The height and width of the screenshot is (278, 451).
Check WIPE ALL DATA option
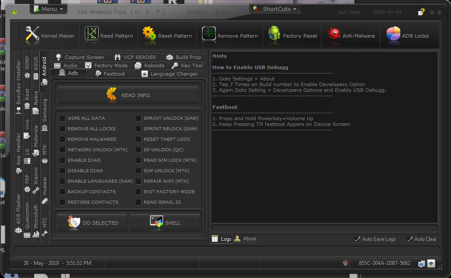point(62,118)
